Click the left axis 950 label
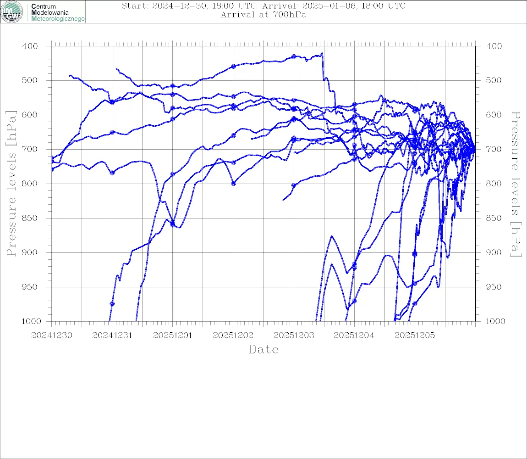Screen dimensions: 527x459 click(30, 287)
